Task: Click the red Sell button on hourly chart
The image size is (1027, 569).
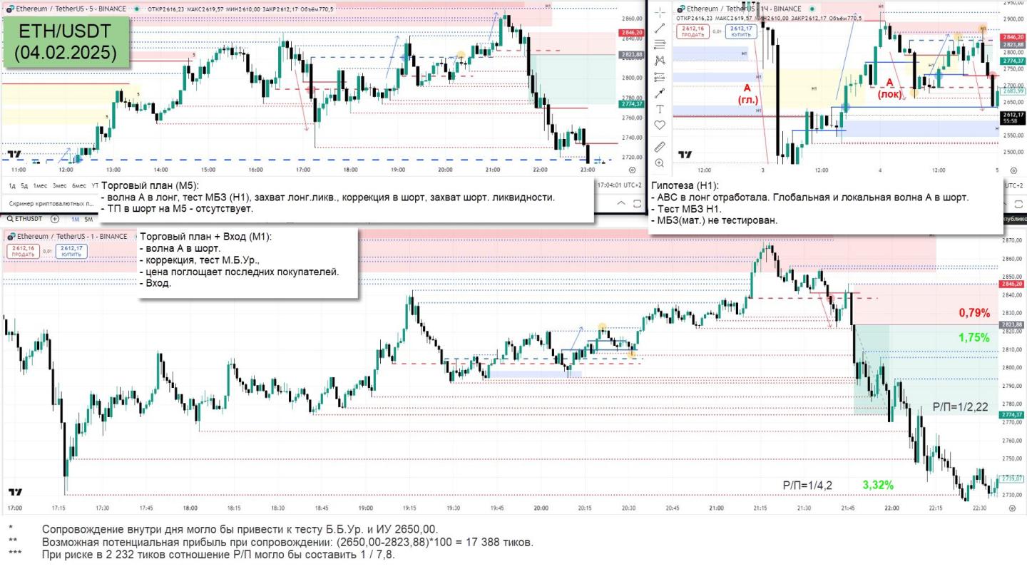Action: [690, 31]
